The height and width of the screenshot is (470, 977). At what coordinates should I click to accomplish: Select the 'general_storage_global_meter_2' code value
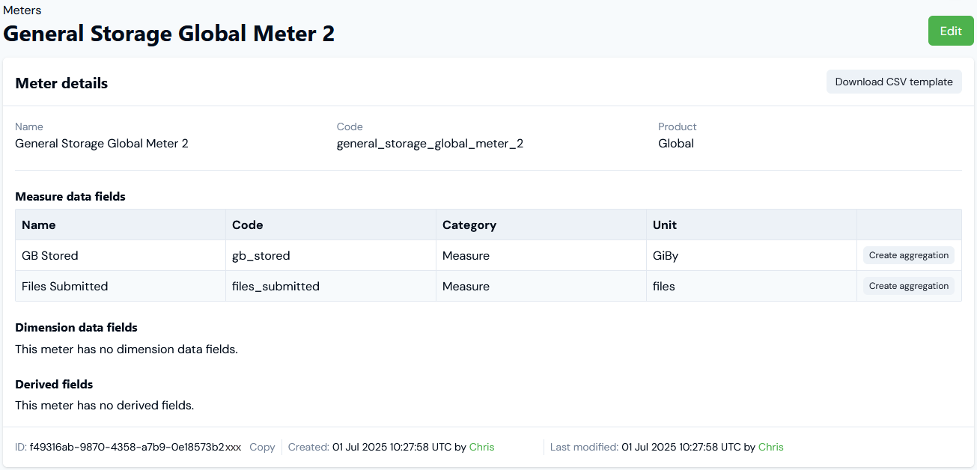pyautogui.click(x=430, y=143)
